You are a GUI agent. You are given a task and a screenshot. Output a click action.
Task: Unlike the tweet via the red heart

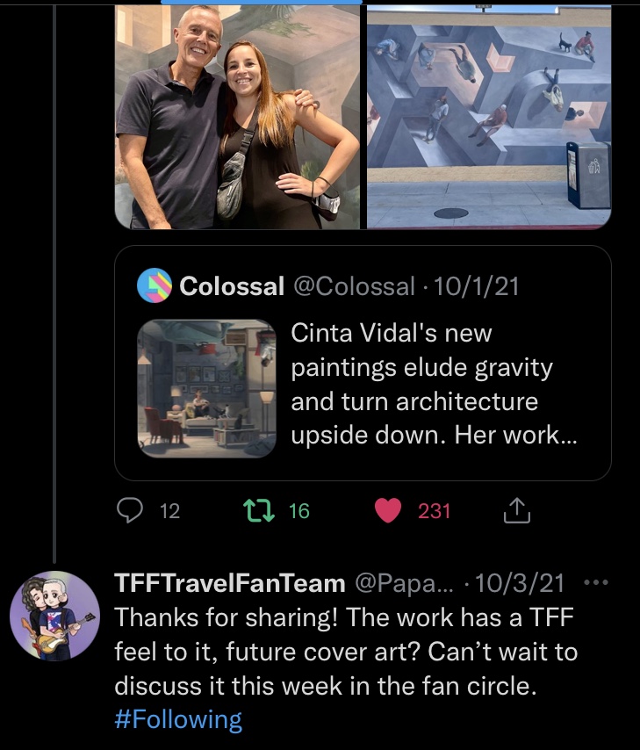pyautogui.click(x=387, y=510)
